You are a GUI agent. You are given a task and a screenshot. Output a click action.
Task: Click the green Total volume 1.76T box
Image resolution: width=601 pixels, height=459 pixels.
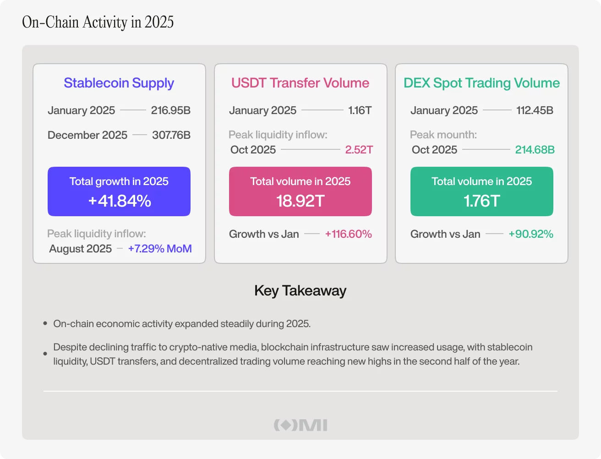point(482,191)
